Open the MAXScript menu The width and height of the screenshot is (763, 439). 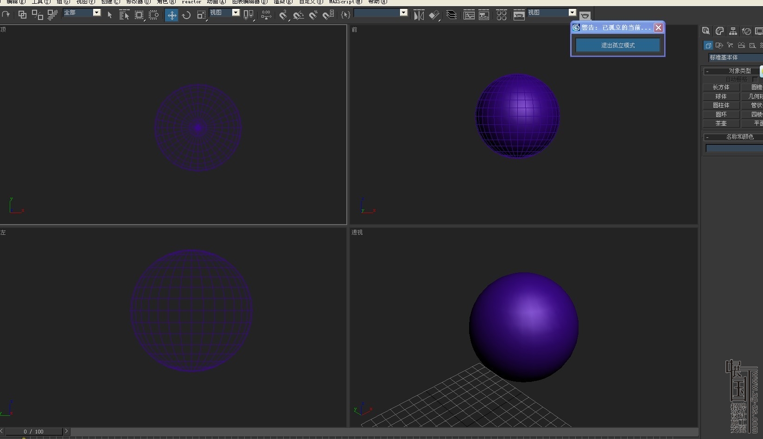(345, 2)
